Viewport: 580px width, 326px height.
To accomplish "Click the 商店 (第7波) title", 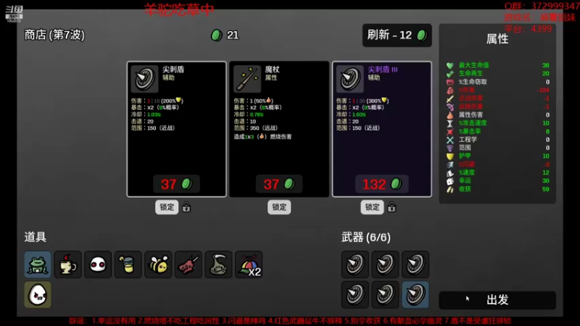I will pos(54,35).
